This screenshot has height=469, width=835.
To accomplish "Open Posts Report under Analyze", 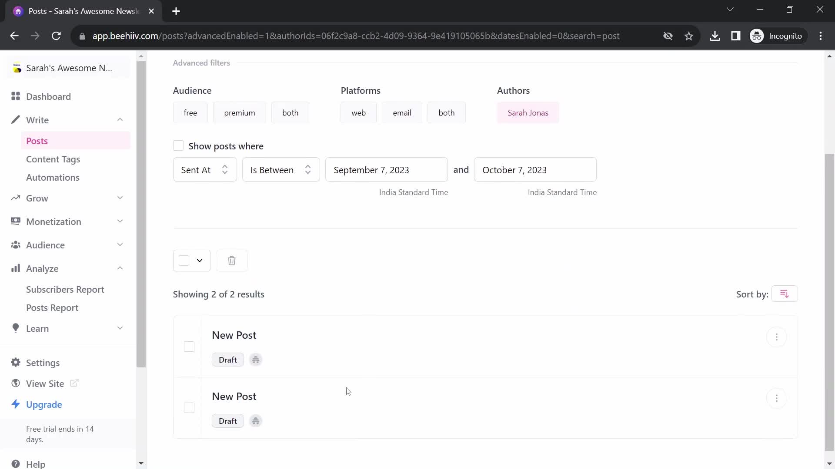I will (52, 307).
